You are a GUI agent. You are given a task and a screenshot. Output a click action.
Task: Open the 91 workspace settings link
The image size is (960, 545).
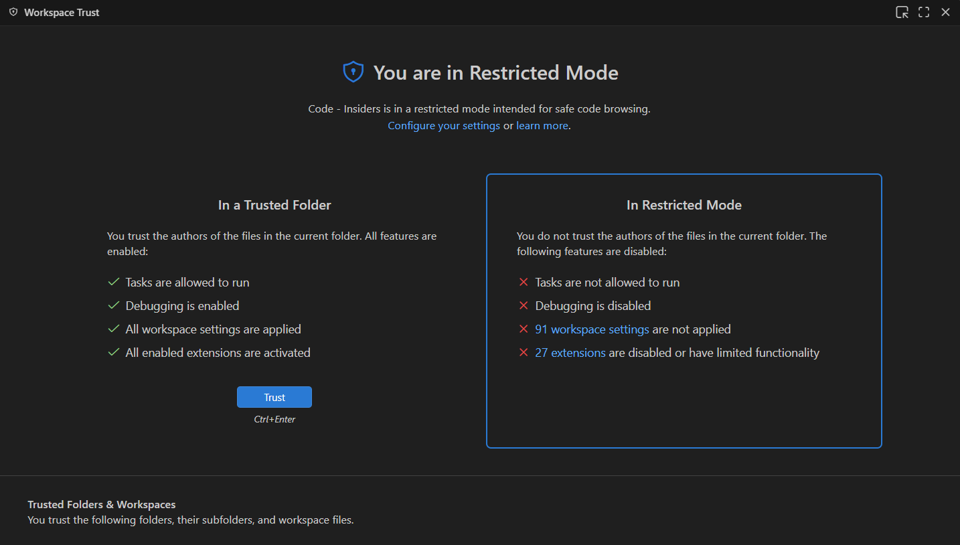point(592,329)
